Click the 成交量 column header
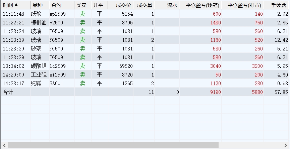 pyautogui.click(x=143, y=5)
